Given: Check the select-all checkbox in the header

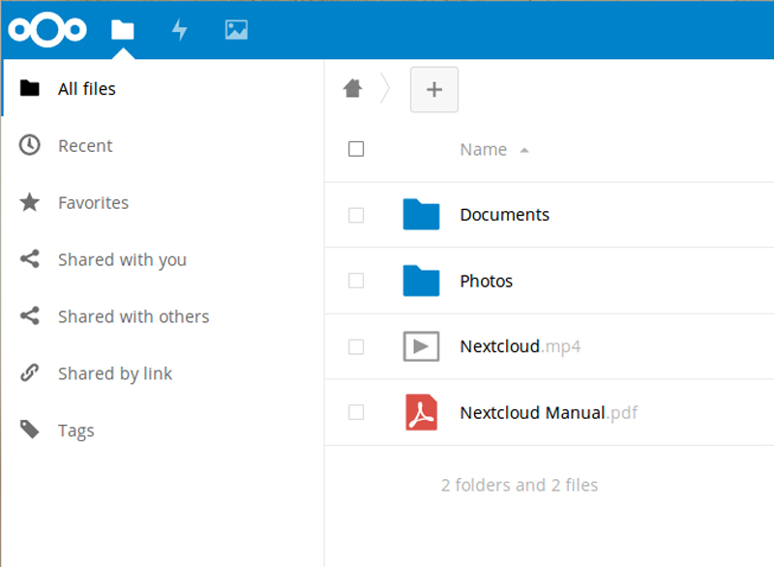Looking at the screenshot, I should point(356,149).
